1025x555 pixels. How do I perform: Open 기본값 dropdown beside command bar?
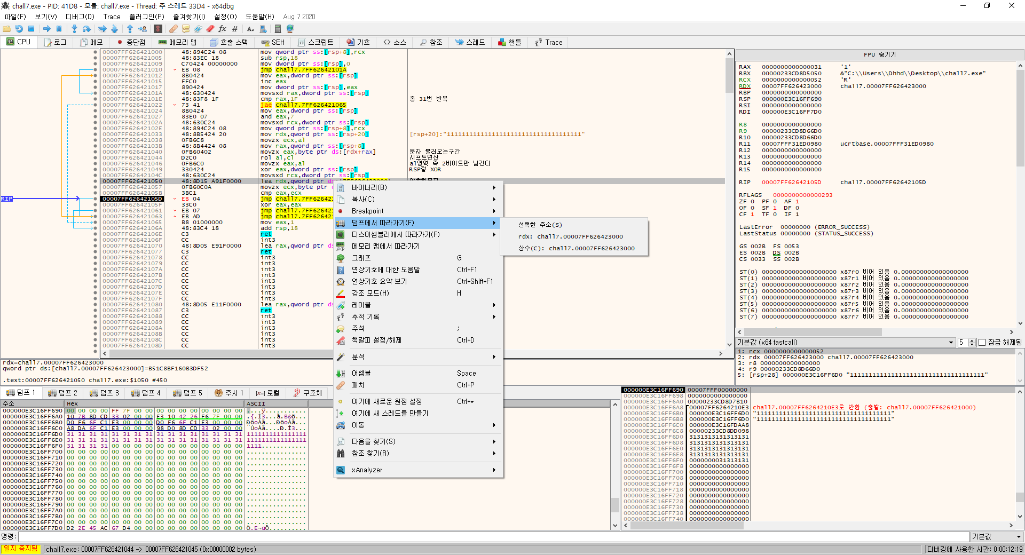996,536
